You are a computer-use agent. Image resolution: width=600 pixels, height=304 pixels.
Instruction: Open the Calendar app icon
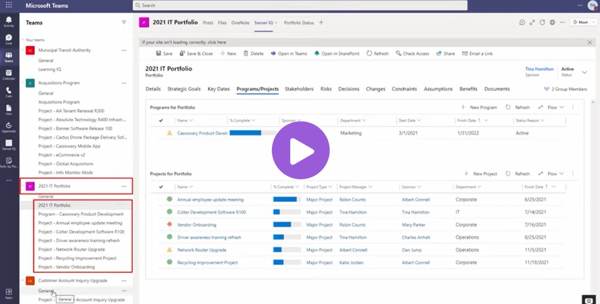(x=9, y=75)
